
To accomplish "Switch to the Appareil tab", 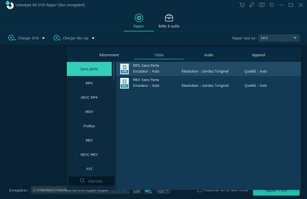I will 258,55.
